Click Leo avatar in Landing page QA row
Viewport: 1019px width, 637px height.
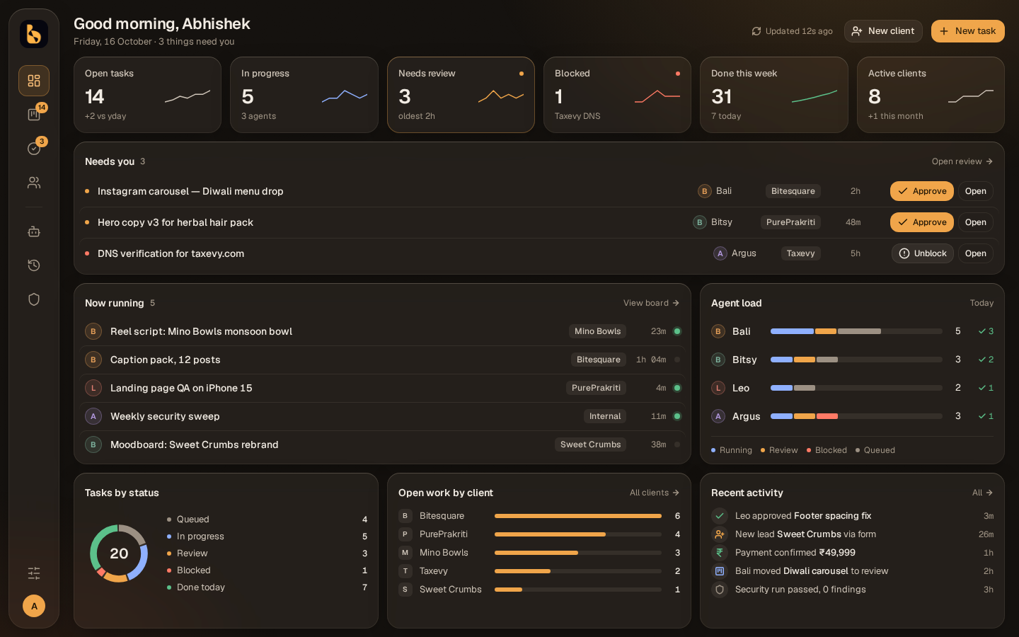point(93,388)
